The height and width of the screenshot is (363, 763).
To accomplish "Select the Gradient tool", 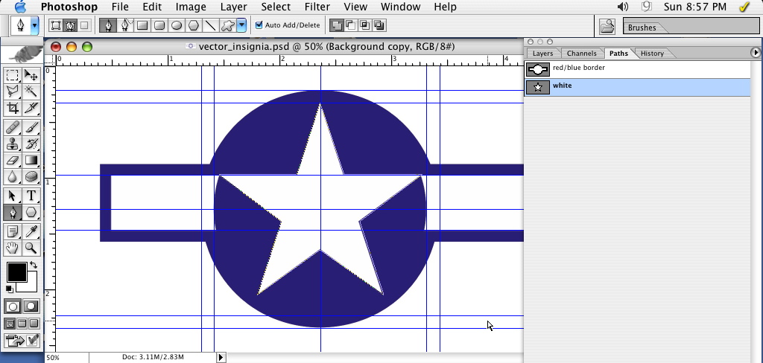I will click(x=31, y=160).
